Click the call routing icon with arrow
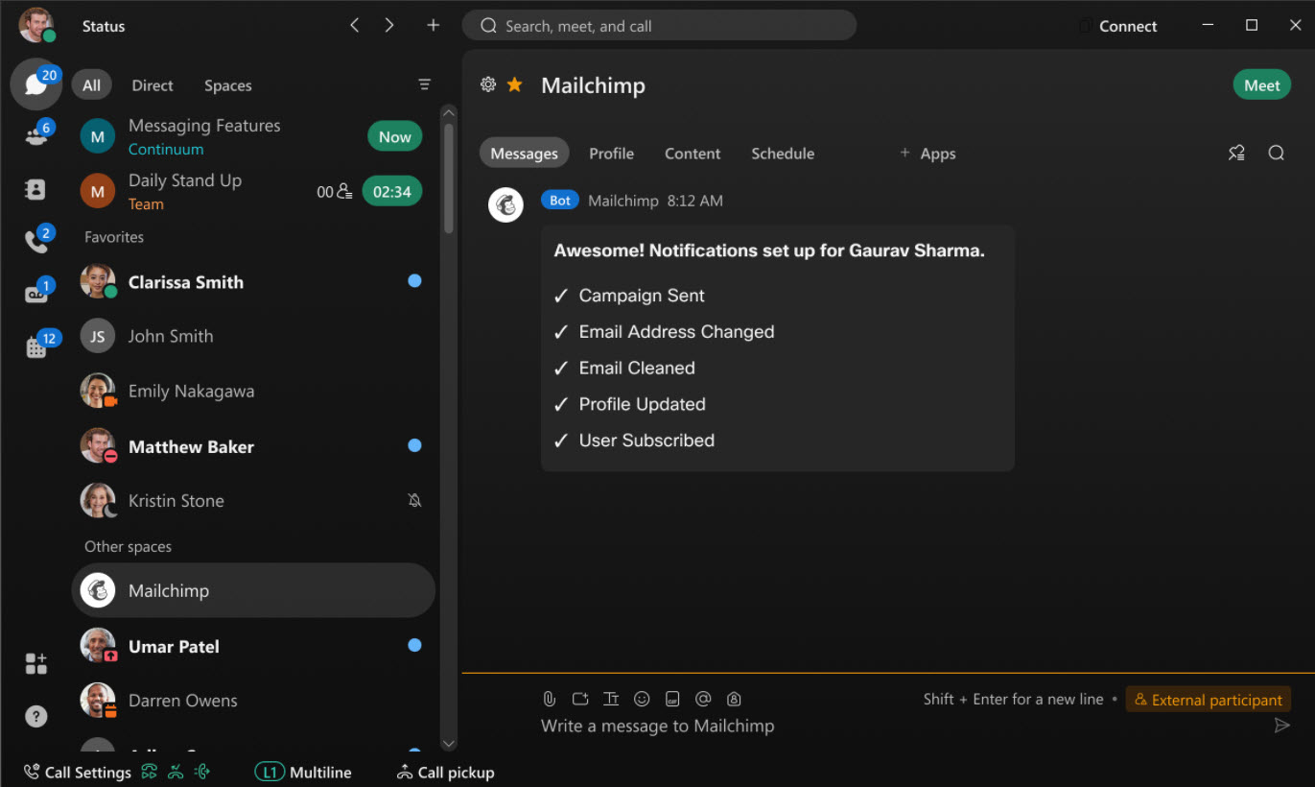 [x=201, y=772]
